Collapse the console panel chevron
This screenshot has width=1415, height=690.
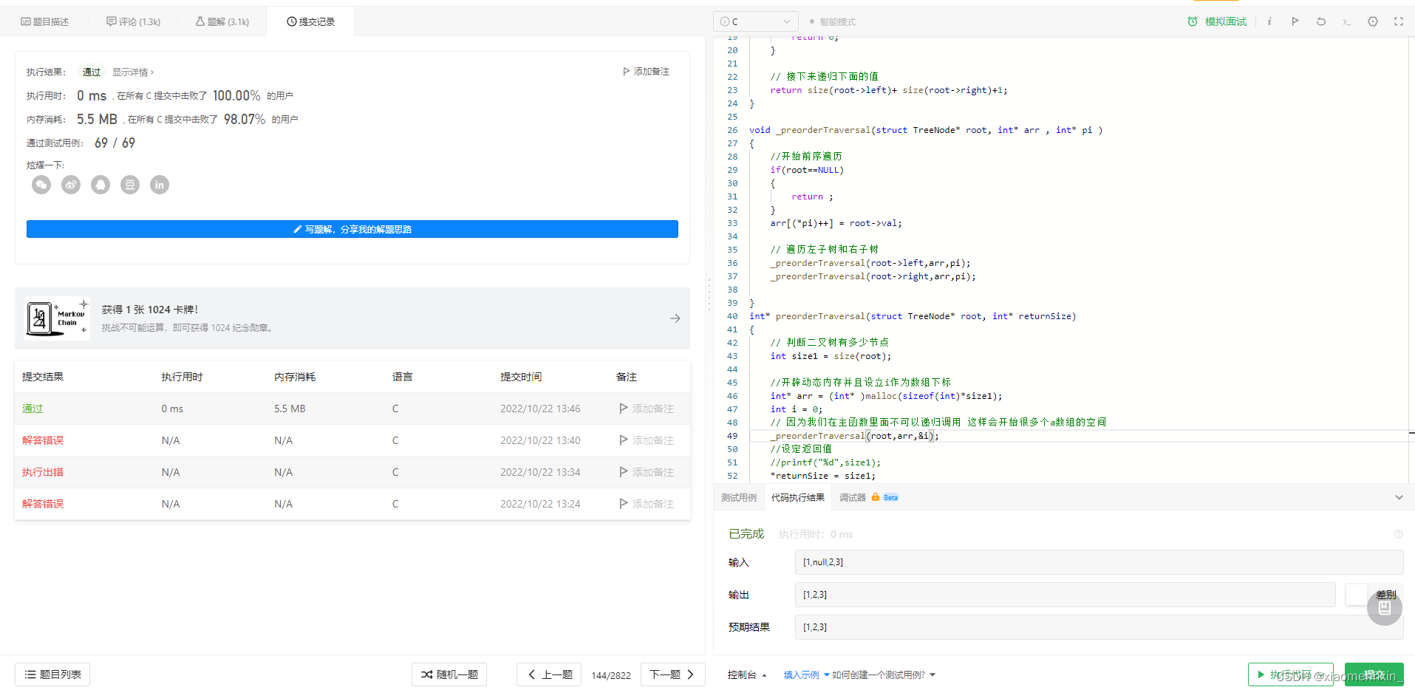(1399, 497)
